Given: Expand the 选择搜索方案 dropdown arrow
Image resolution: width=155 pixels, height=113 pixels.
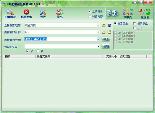Looking at the screenshot, I should point(98,25).
